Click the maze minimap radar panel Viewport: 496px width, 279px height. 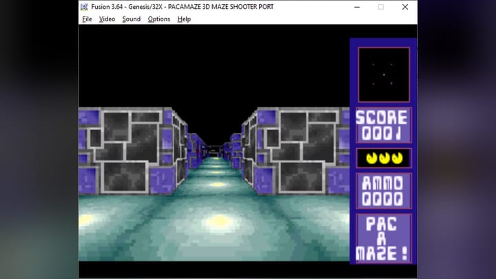[x=384, y=74]
